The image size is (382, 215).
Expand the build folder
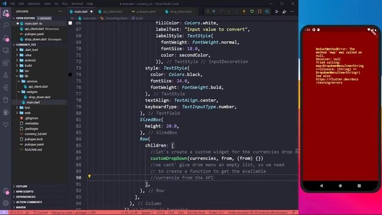point(28,66)
